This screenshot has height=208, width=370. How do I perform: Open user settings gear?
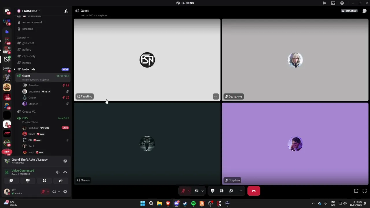point(65,192)
